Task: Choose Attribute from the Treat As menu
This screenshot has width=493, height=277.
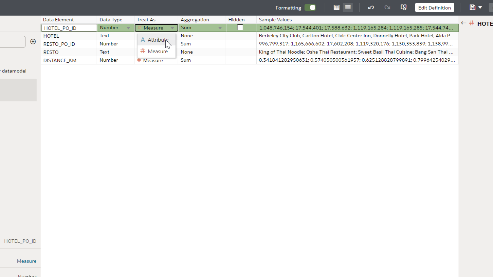Action: tap(157, 40)
